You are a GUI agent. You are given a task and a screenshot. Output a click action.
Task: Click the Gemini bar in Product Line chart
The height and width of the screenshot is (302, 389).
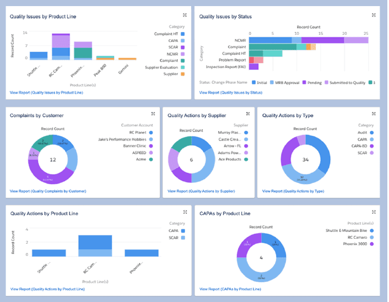tap(127, 59)
